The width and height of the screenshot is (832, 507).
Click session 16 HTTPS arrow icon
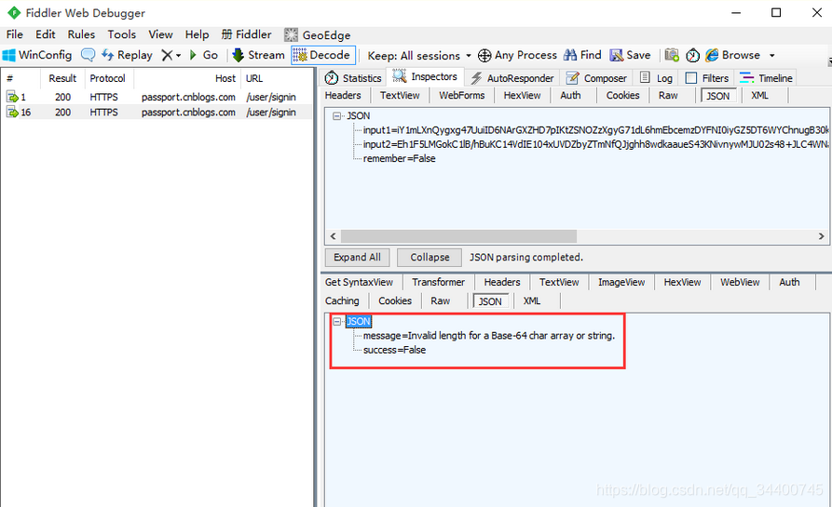click(x=12, y=113)
